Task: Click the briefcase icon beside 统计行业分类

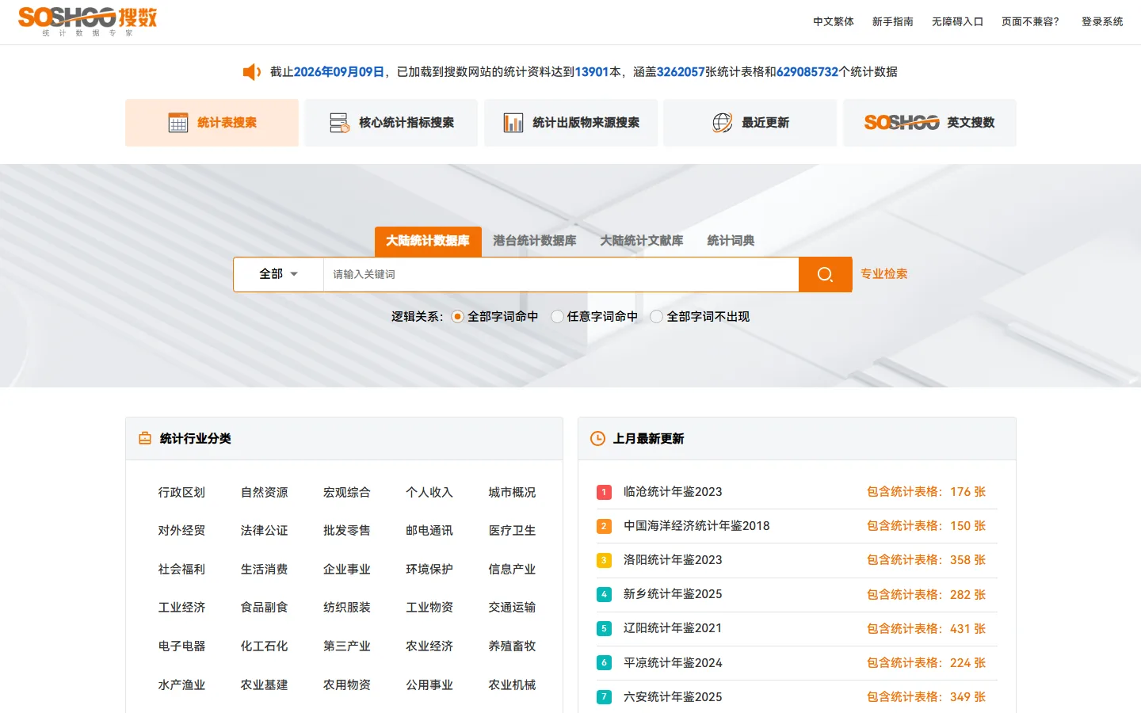Action: tap(145, 438)
